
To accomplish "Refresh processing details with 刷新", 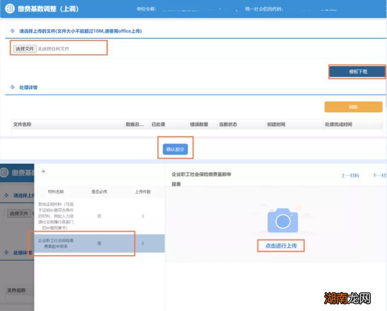I will [x=353, y=107].
